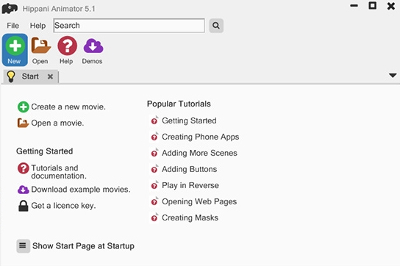Click the magnifier search button
This screenshot has height=266, width=400.
click(216, 26)
